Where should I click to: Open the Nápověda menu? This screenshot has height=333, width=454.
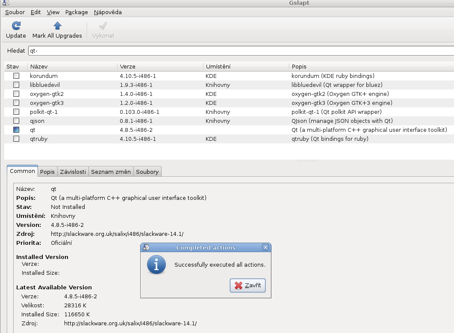click(x=107, y=12)
